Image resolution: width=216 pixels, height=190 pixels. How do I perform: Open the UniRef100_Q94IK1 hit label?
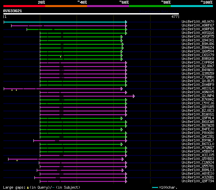point(198,40)
